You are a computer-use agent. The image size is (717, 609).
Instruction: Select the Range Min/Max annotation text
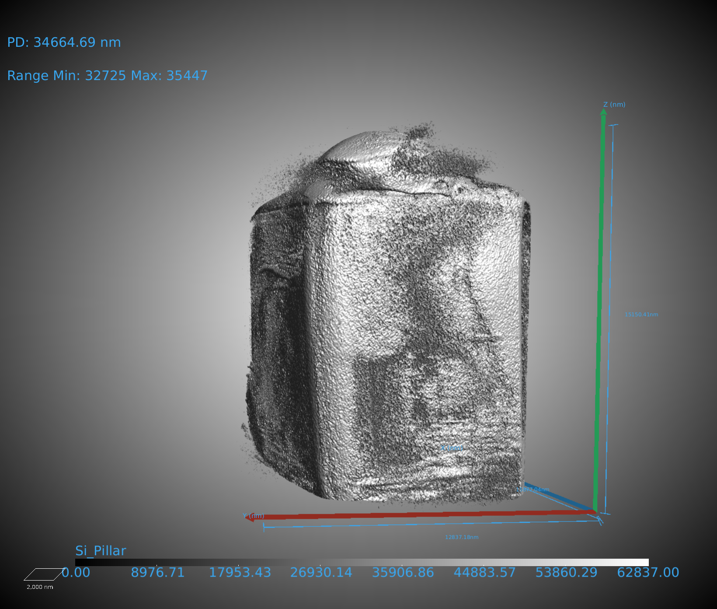pos(108,76)
